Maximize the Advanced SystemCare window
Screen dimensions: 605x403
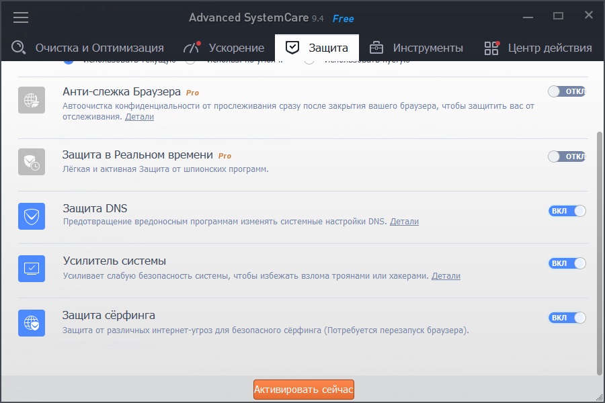tap(558, 16)
